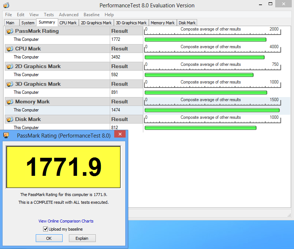Click the Disk Mark section icon

pos(10,119)
